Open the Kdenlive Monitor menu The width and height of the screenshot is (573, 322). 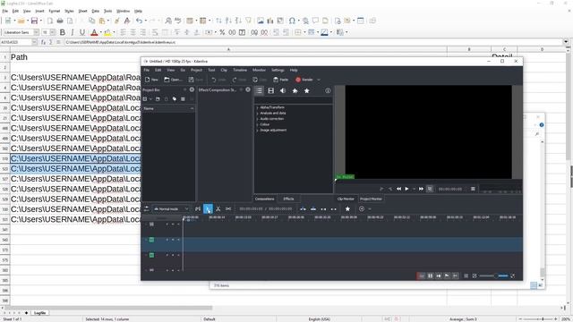pos(259,70)
